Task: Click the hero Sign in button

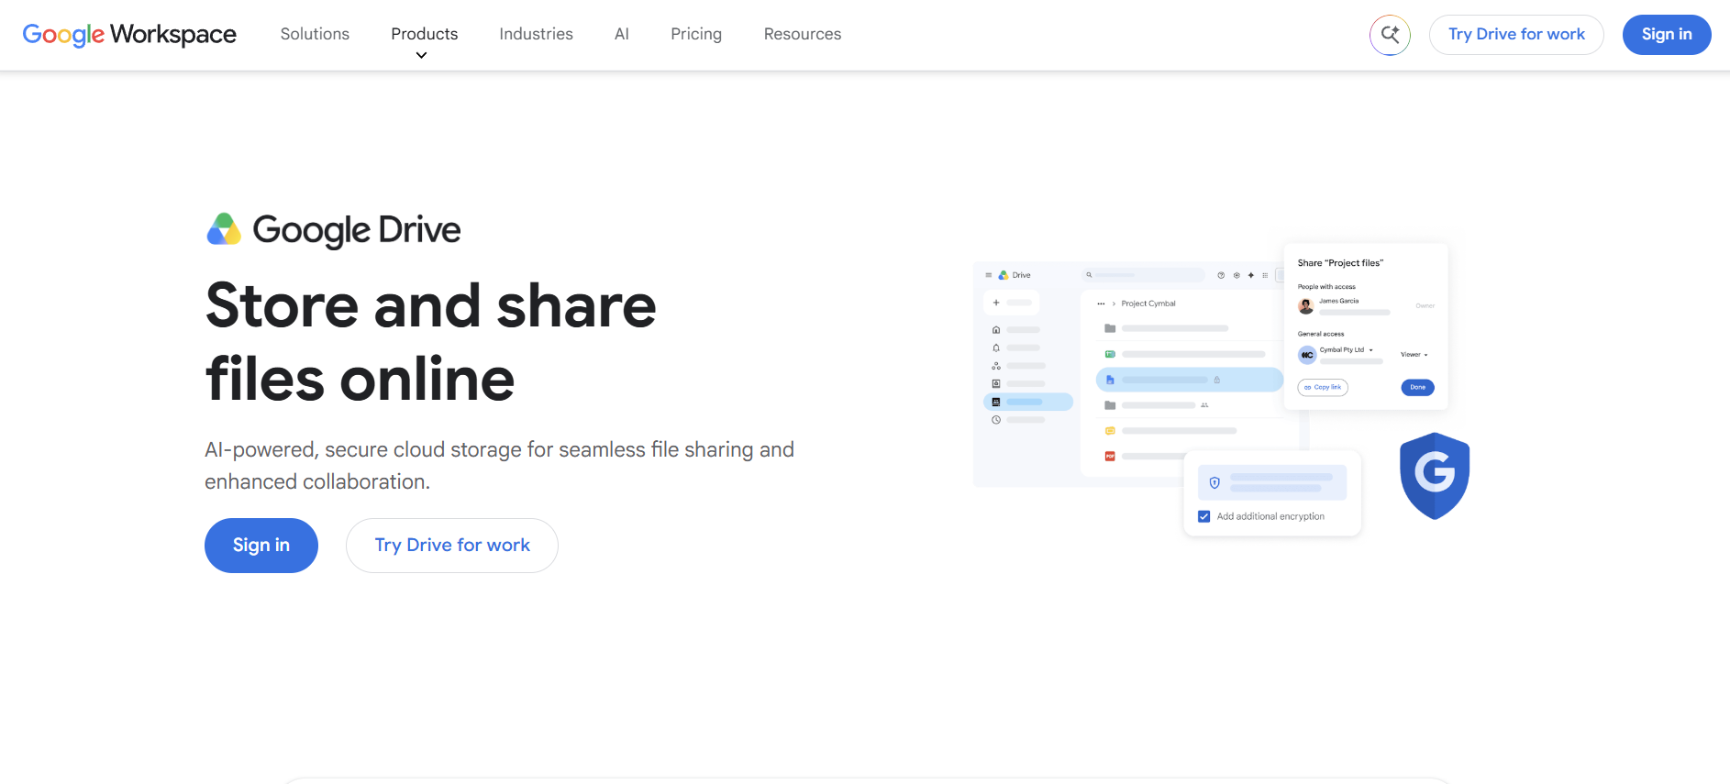Action: tap(261, 546)
